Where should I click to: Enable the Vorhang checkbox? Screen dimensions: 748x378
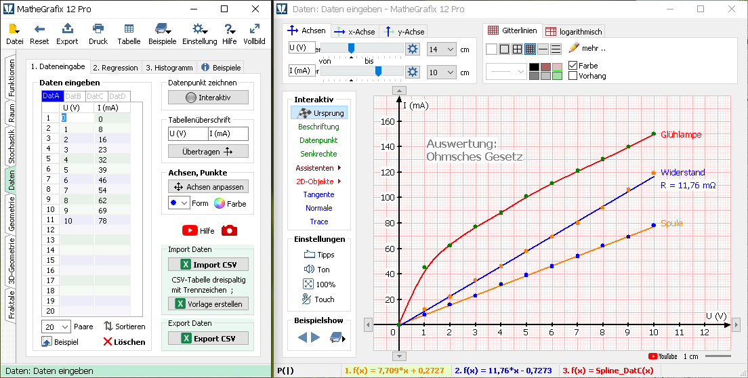click(x=573, y=76)
